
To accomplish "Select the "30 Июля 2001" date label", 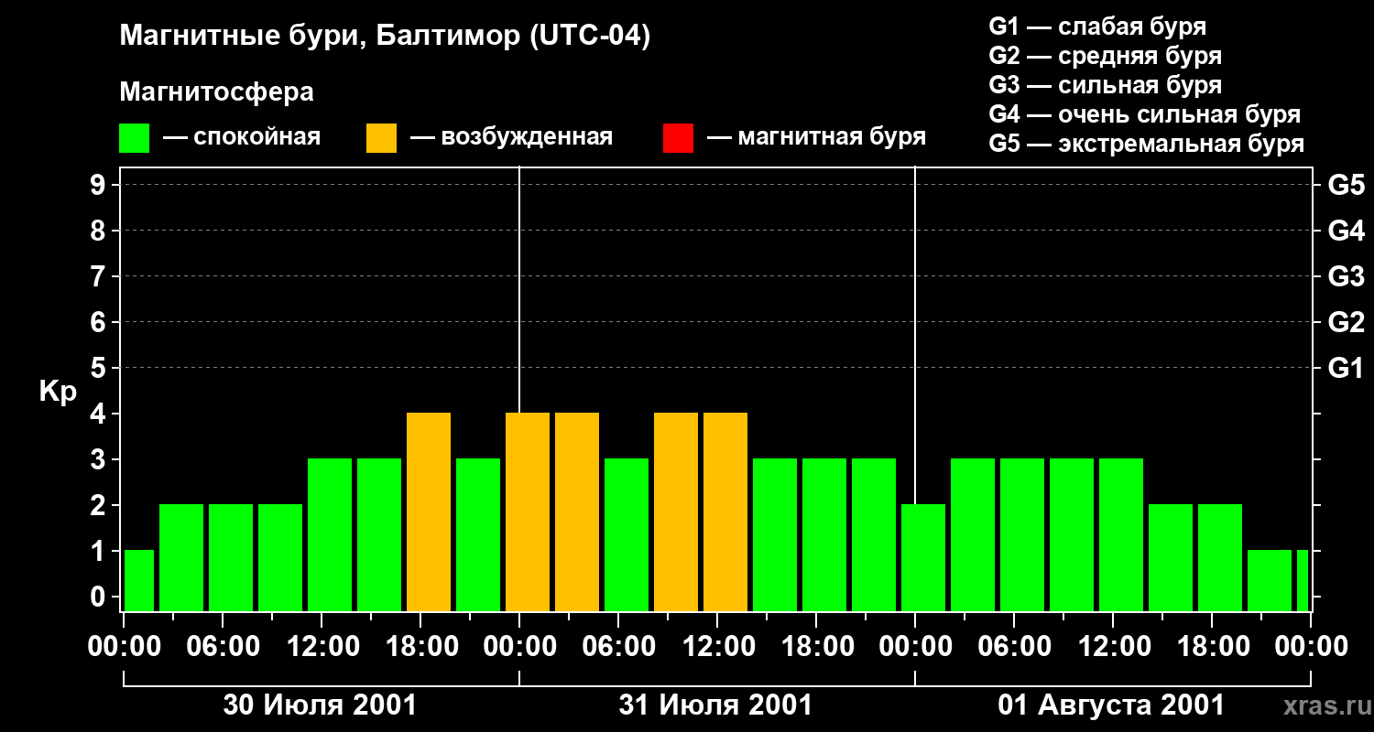I will point(320,705).
